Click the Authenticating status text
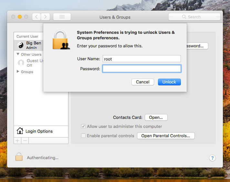Image resolution: width=230 pixels, height=182 pixels. pos(43,158)
